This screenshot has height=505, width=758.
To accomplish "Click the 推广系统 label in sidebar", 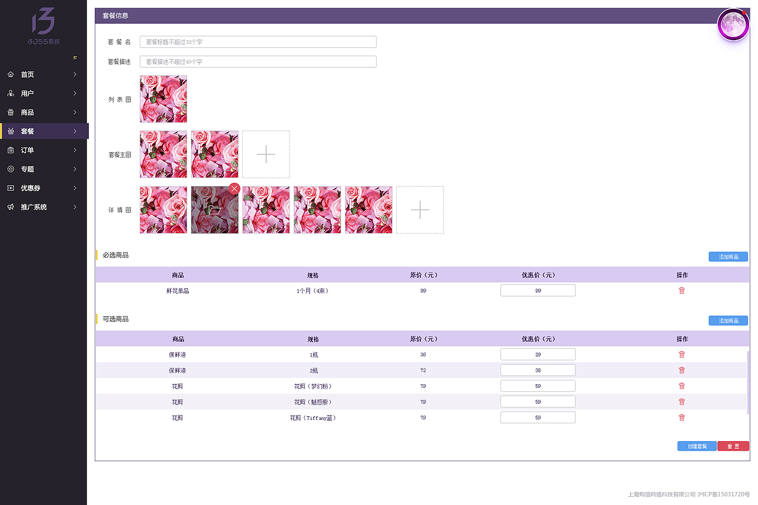I will pos(34,207).
